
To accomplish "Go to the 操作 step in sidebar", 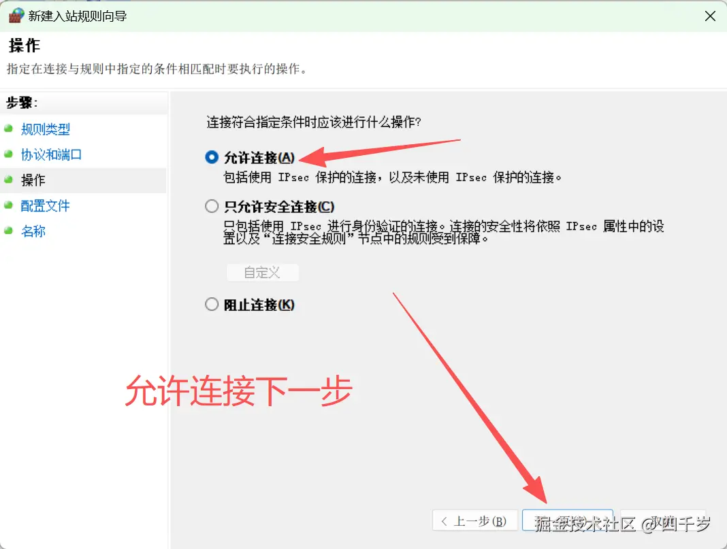I will 33,180.
